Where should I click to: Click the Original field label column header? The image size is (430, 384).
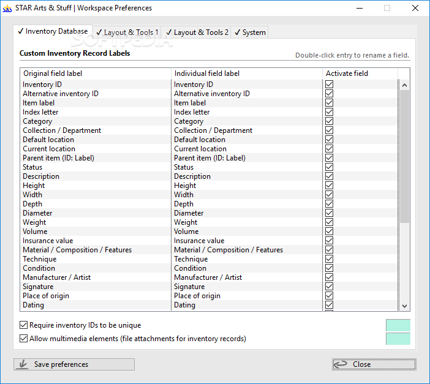pyautogui.click(x=96, y=73)
